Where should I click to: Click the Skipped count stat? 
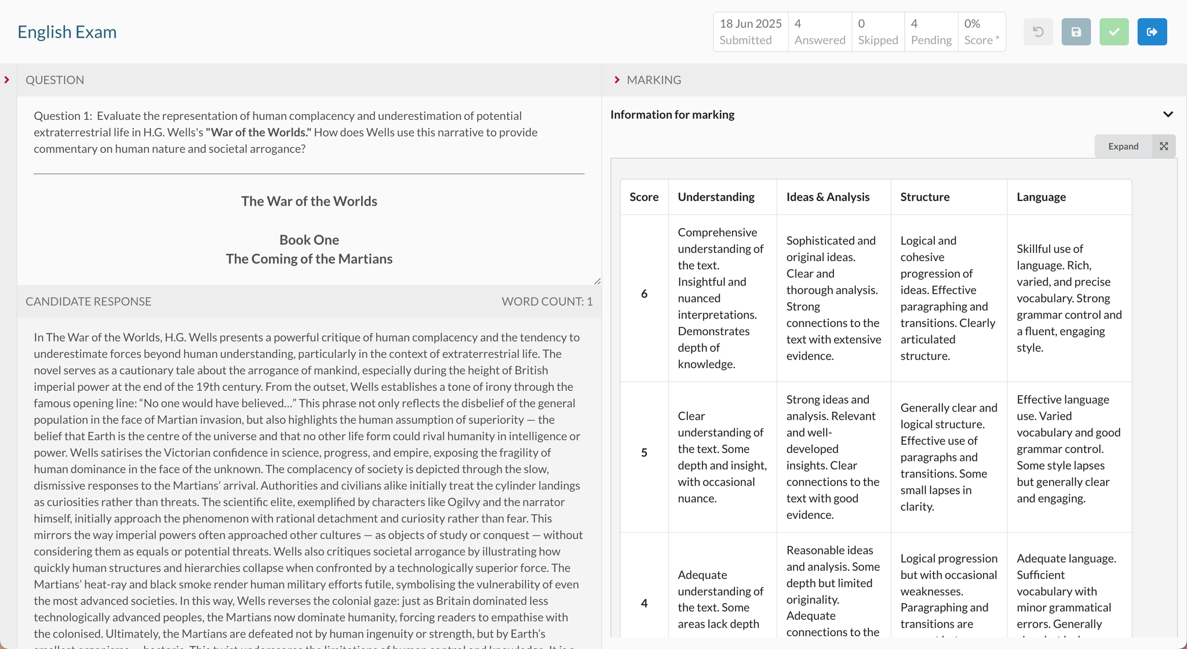(x=877, y=32)
